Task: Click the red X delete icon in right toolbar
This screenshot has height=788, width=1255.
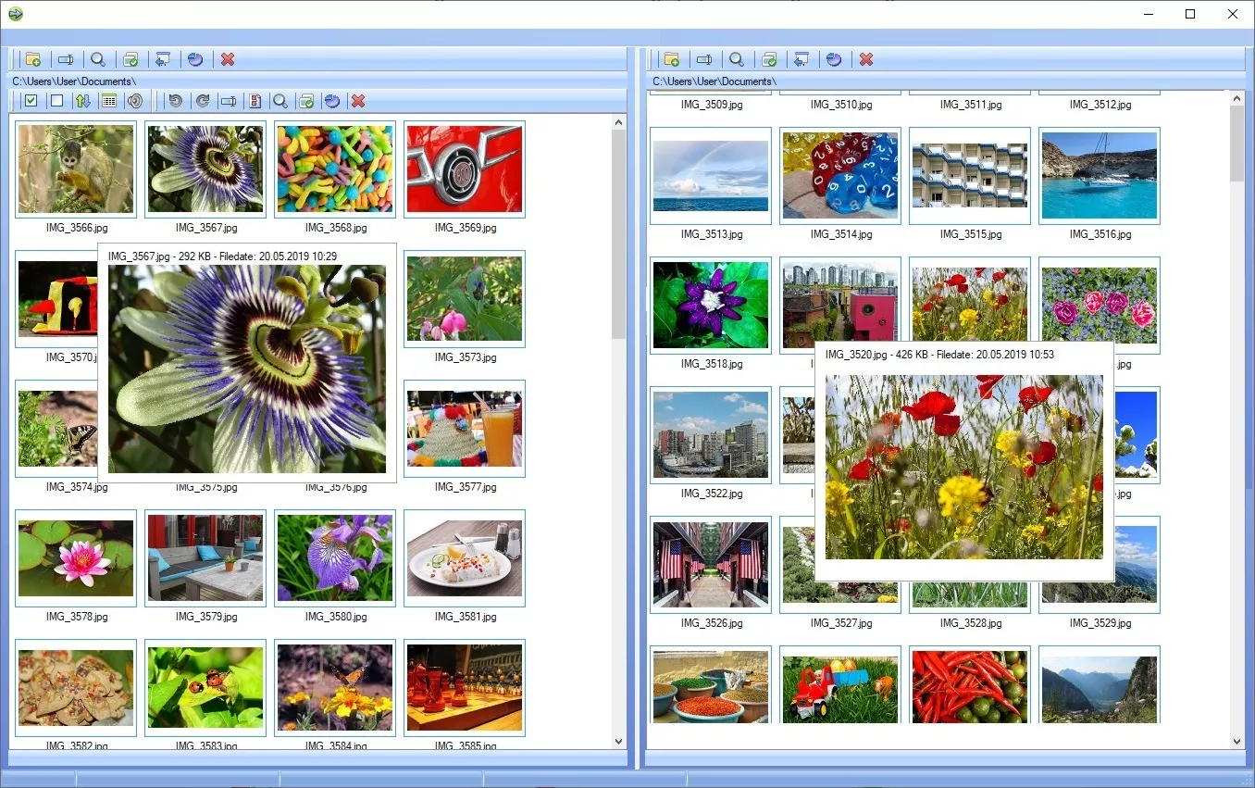Action: (866, 58)
